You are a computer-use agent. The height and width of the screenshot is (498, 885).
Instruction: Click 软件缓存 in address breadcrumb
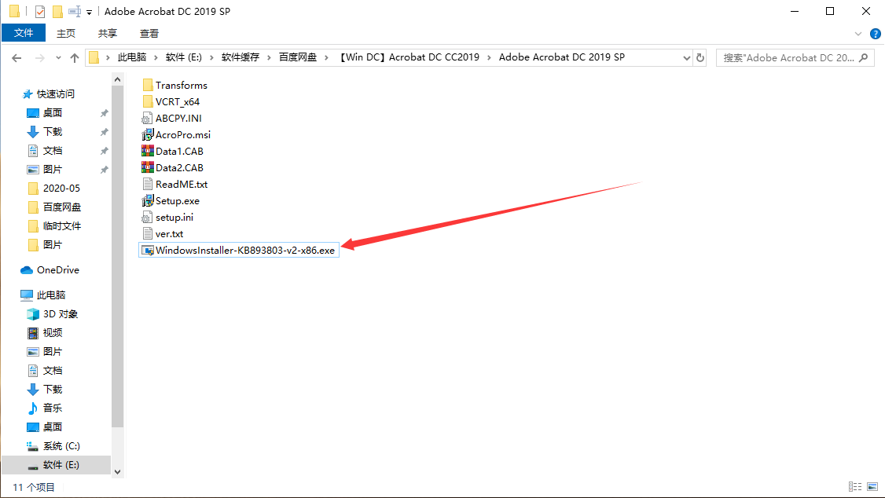[241, 57]
